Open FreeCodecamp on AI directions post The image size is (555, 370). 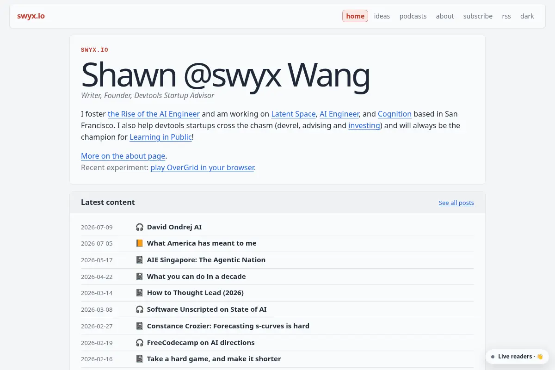point(201,343)
